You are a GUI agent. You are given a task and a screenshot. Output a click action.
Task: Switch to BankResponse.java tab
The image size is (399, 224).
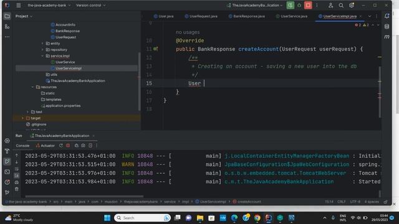click(247, 16)
